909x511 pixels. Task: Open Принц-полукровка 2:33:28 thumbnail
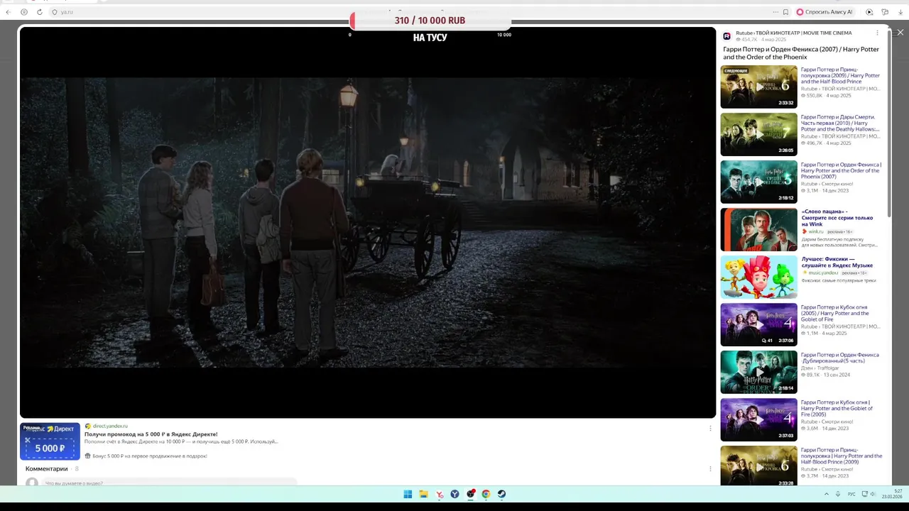(x=758, y=466)
